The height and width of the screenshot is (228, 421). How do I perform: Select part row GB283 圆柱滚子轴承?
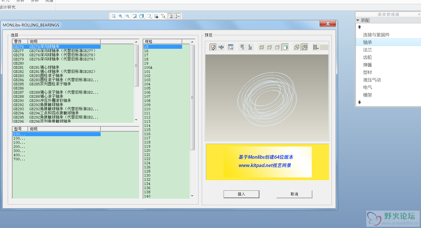tap(57, 76)
